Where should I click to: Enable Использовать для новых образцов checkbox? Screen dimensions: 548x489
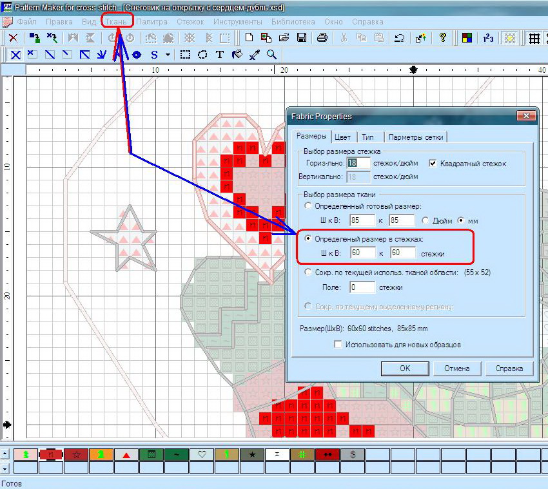(x=338, y=345)
